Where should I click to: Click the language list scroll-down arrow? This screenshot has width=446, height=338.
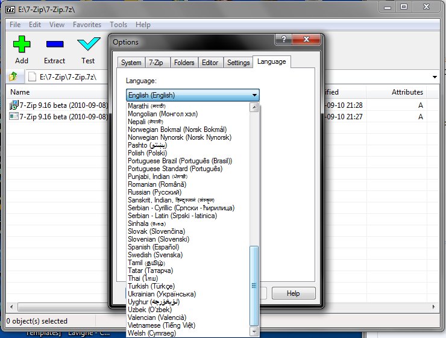coord(254,331)
